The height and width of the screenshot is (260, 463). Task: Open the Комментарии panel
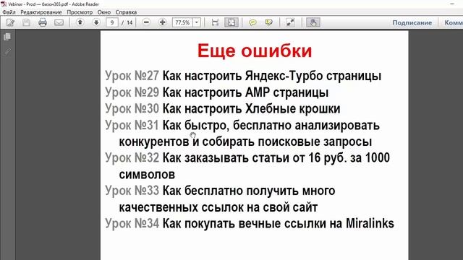point(454,22)
